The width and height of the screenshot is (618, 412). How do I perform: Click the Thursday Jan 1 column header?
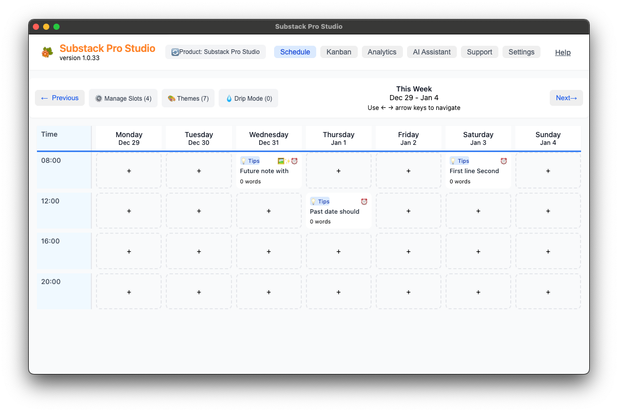[338, 138]
